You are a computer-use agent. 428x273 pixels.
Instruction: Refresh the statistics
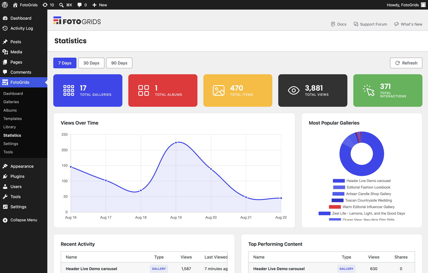click(406, 63)
